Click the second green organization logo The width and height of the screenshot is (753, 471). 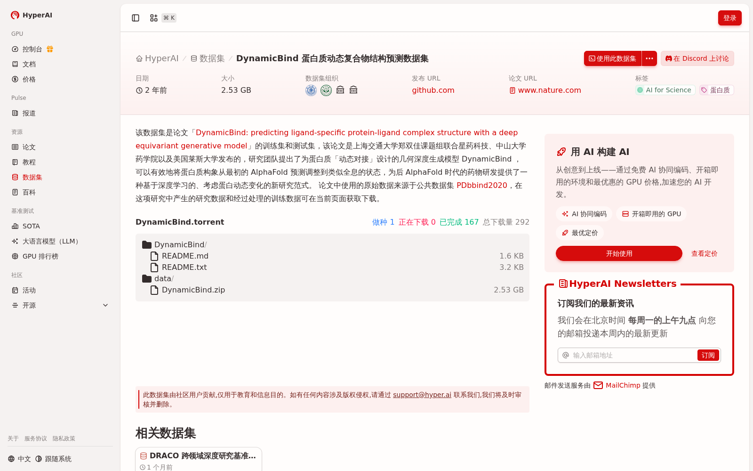(326, 90)
